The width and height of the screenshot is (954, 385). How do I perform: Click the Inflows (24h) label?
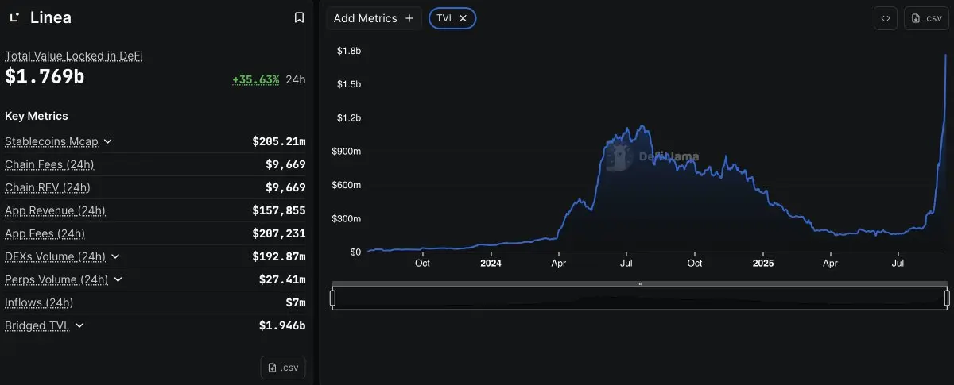[39, 302]
